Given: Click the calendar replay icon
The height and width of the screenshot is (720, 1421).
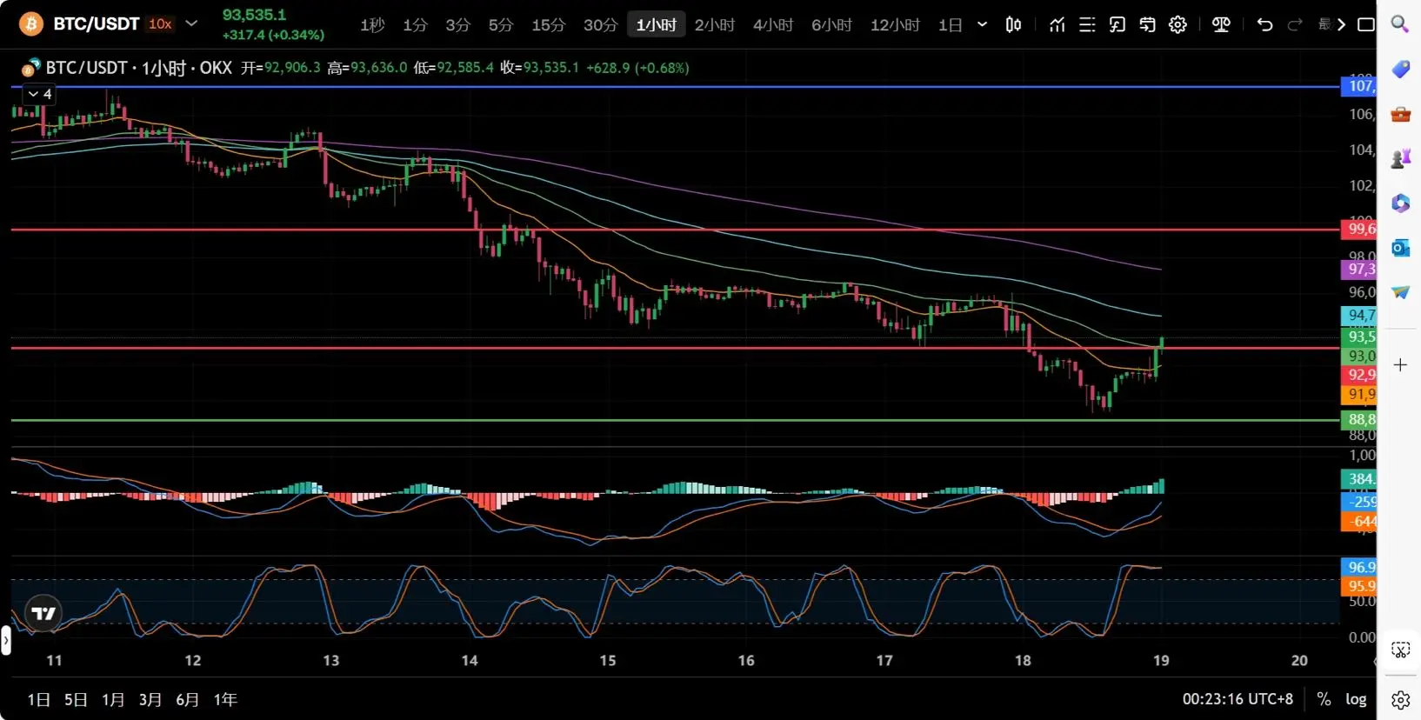Looking at the screenshot, I should coord(1148,24).
